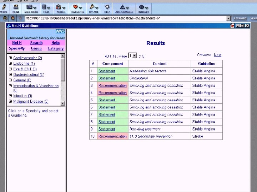The image size is (257, 192).
Task: Expand the Cardiovascular tree node
Action: coord(10,58)
